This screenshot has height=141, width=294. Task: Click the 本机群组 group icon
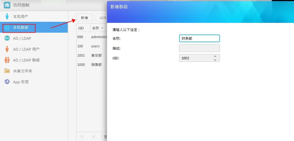[x=7, y=27]
